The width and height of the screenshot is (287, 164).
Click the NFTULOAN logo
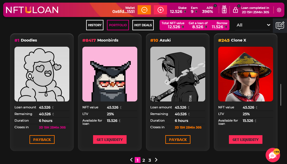(32, 10)
